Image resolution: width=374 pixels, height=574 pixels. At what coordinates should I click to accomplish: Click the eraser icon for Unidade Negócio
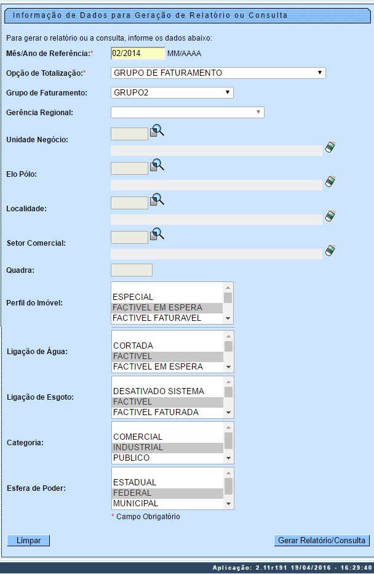(330, 147)
